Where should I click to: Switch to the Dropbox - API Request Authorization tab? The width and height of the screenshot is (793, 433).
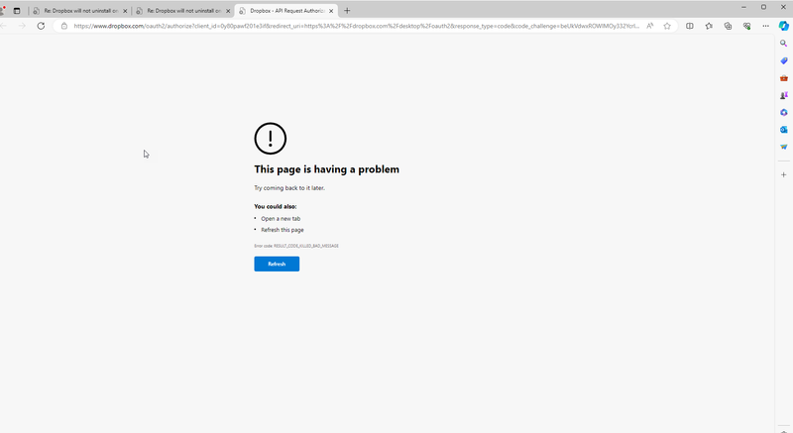(286, 11)
